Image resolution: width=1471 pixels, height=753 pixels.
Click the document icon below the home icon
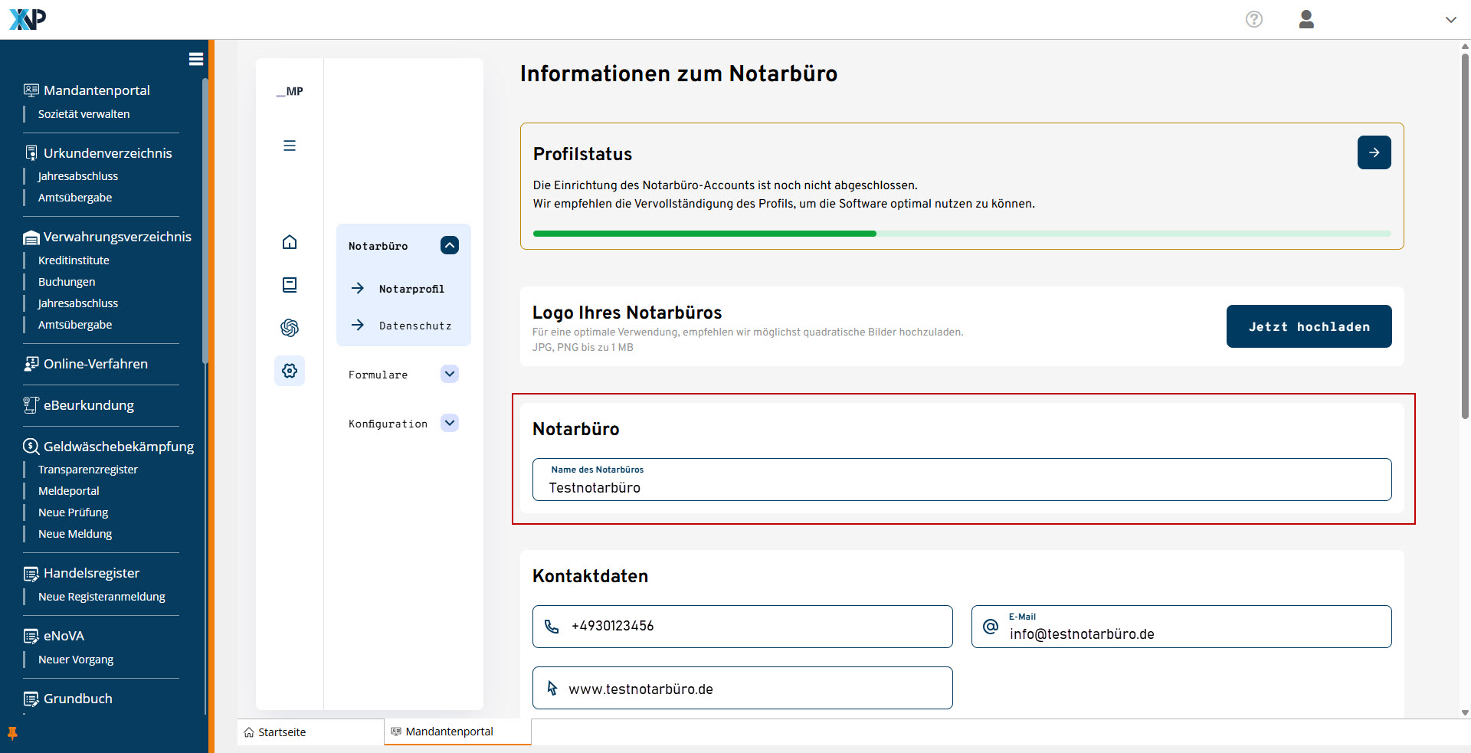290,285
